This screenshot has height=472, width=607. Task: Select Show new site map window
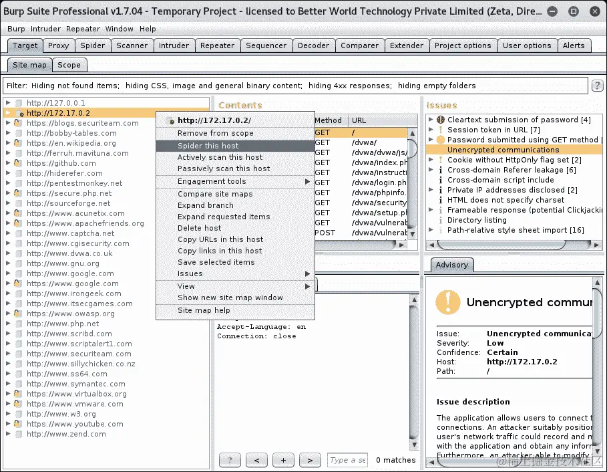[235, 298]
